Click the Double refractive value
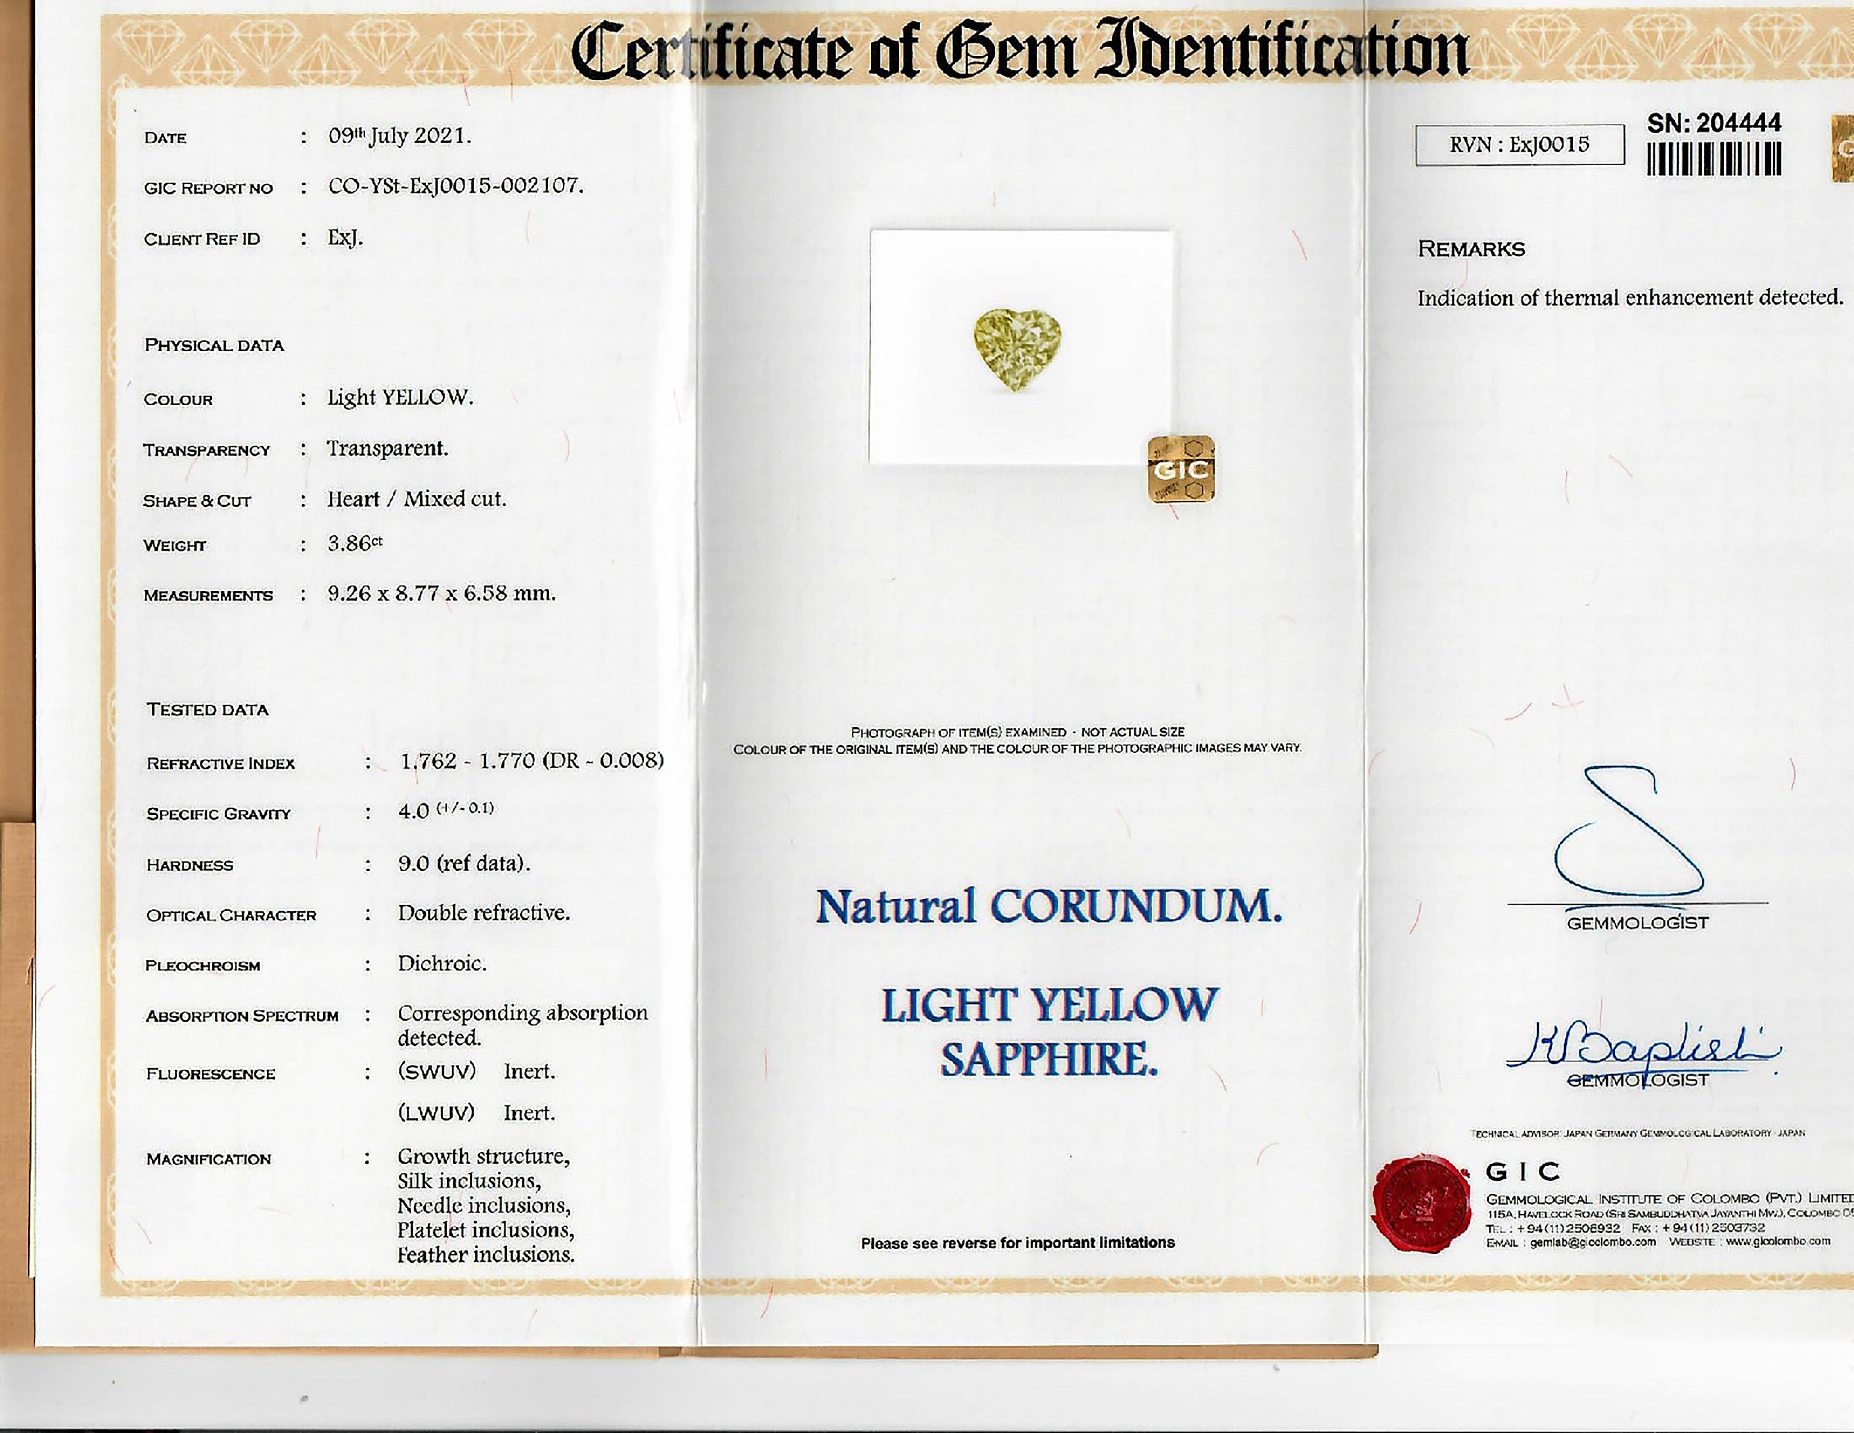Screen dimensions: 1854x1433 pos(484,913)
